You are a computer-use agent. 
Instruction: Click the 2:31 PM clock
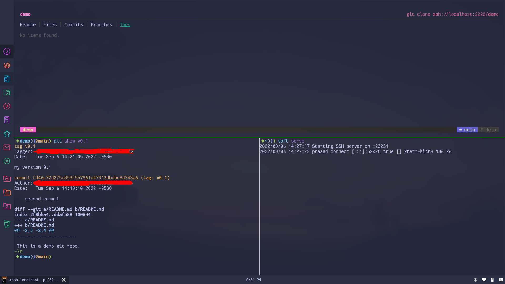pyautogui.click(x=253, y=280)
